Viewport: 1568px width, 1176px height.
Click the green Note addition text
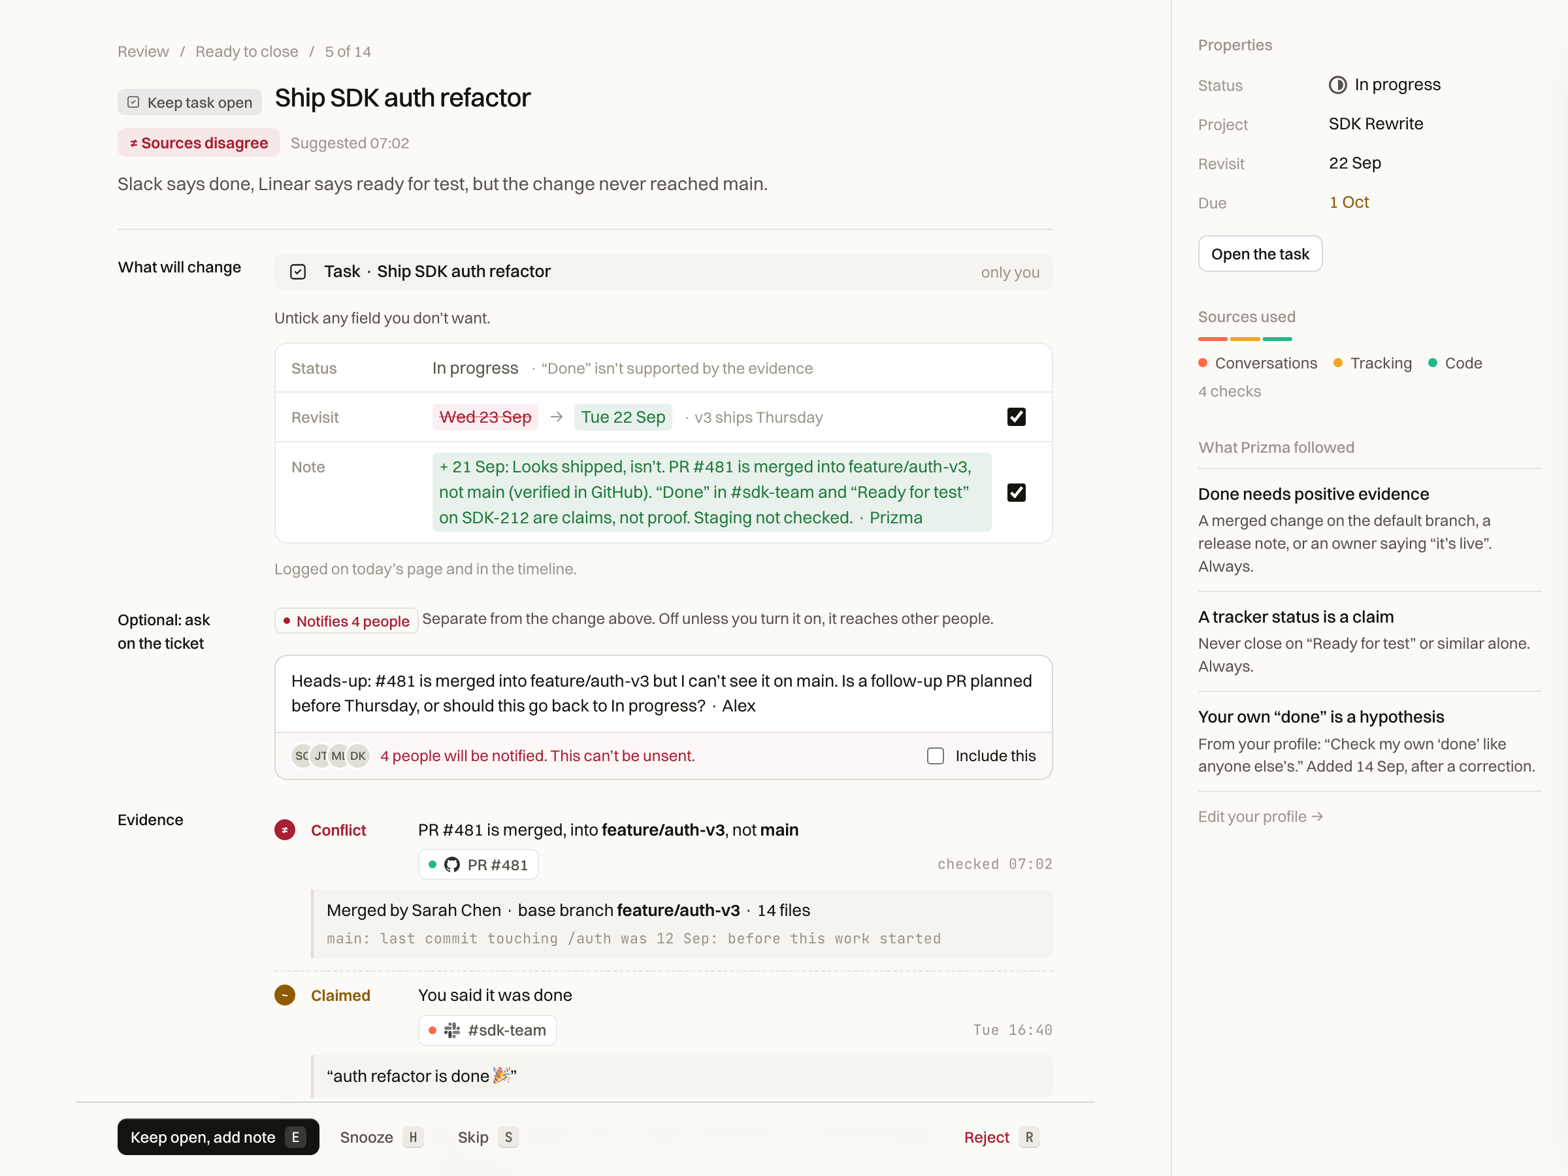point(711,492)
